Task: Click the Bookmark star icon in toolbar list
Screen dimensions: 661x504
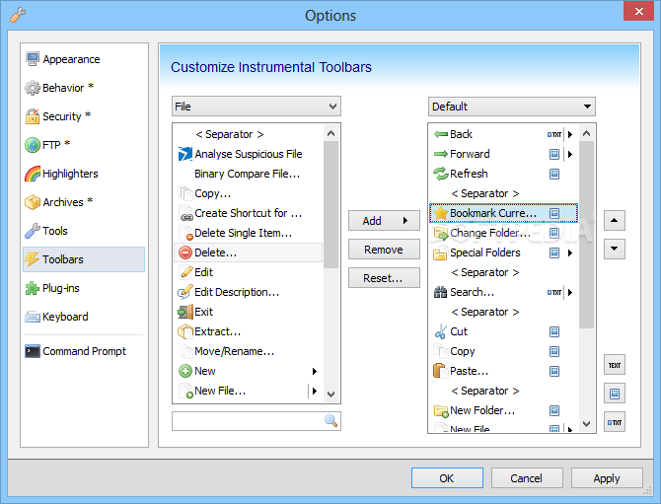Action: (440, 213)
